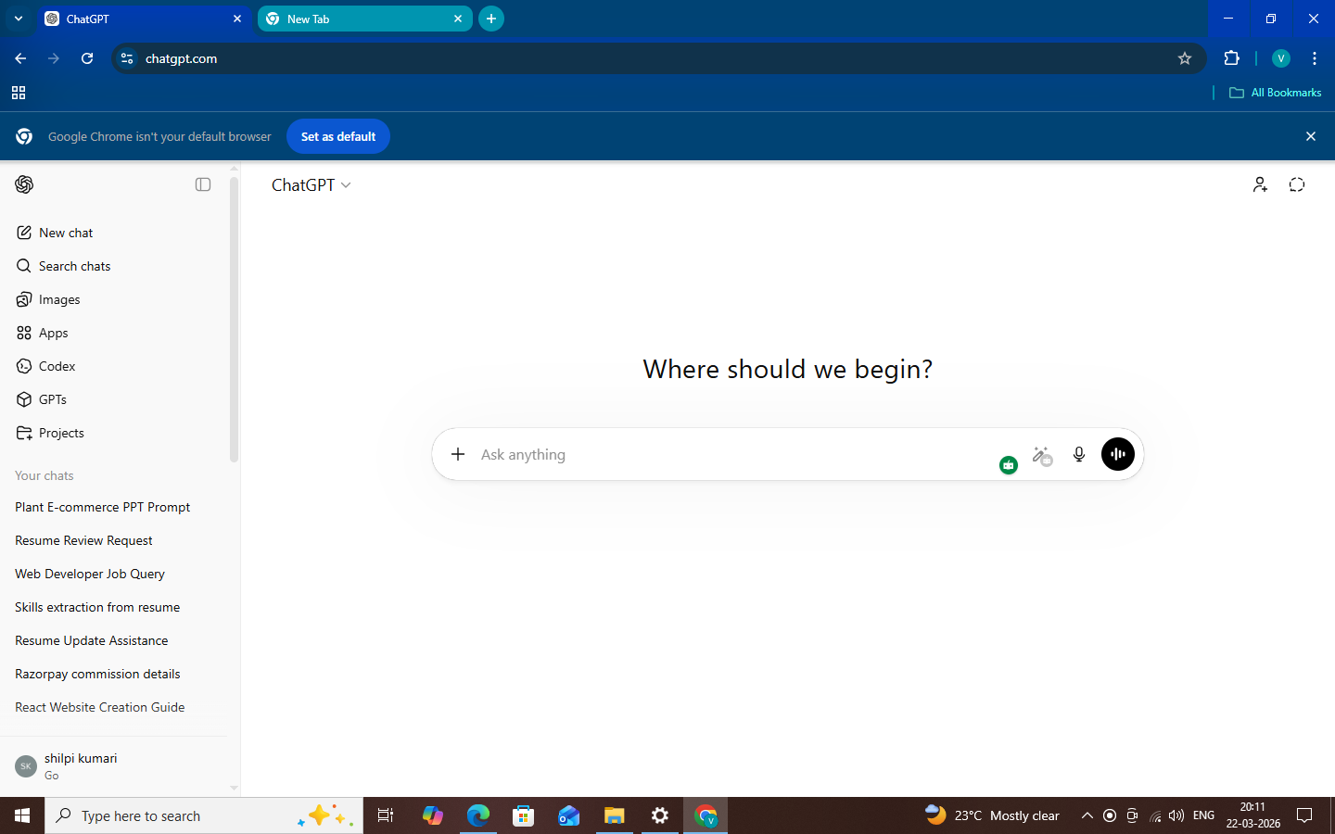Collapse the sidebar using the panel toggle icon
1335x834 pixels.
[203, 184]
